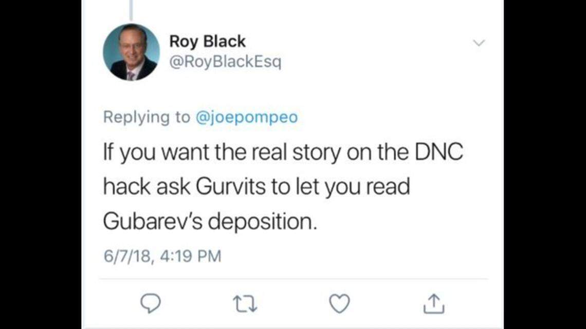Click the word "hack" in the tweet
The width and height of the screenshot is (586, 329).
[x=122, y=187]
